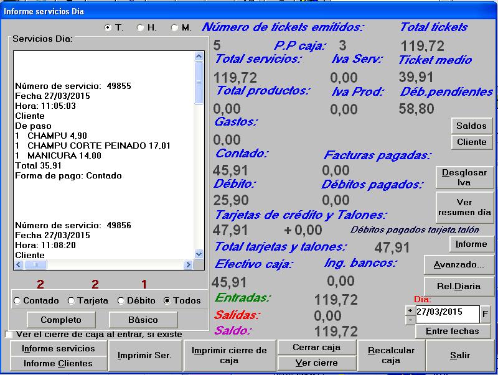
Task: Click the vertical scrollbar thumb in services list
Action: coord(199,83)
